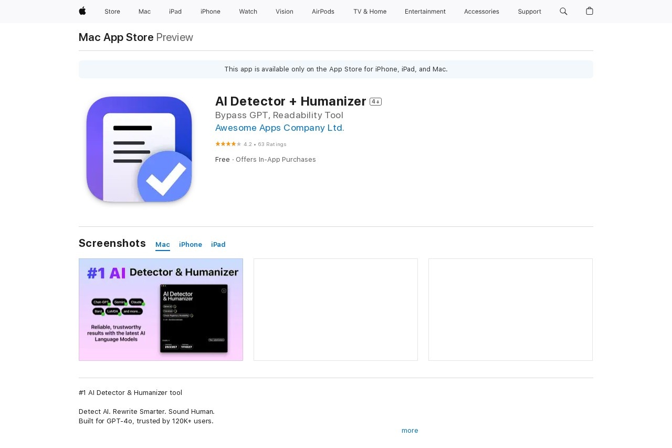Screen dimensions: 672x448
Task: Switch to iPhone screenshots tab
Action: pos(191,245)
